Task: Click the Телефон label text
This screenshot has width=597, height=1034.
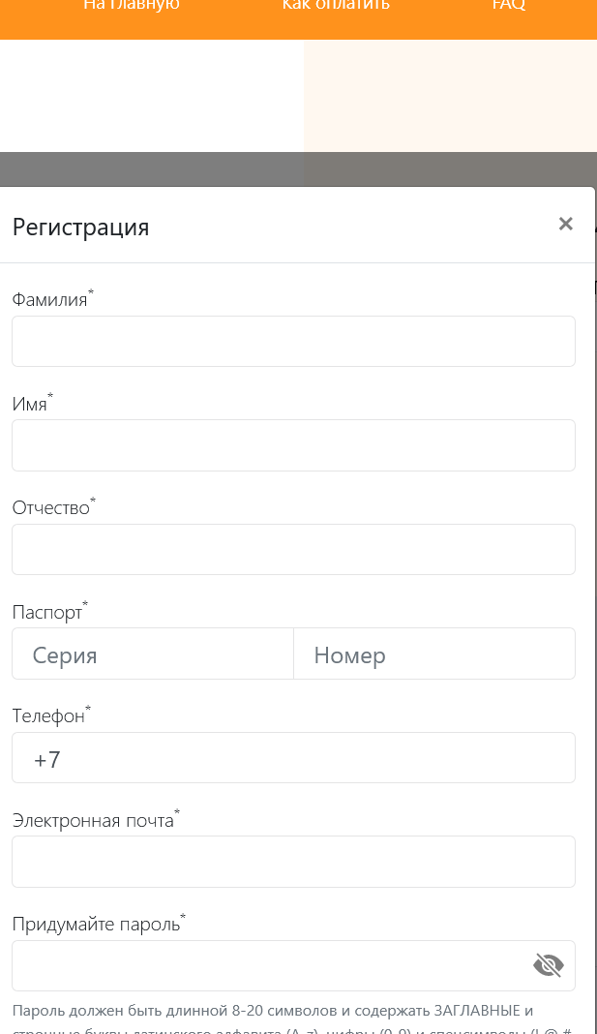Action: coord(48,716)
